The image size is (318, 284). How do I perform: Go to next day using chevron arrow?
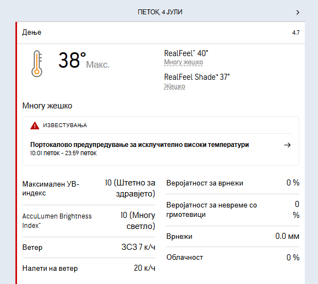click(298, 12)
